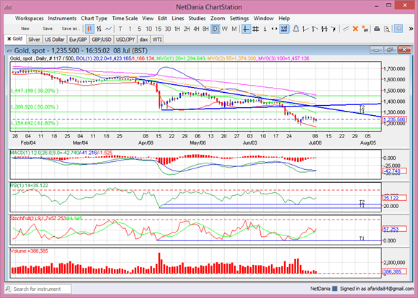Click the Volume =386,385 label
Image resolution: width=418 pixels, height=298 pixels.
coord(29,251)
